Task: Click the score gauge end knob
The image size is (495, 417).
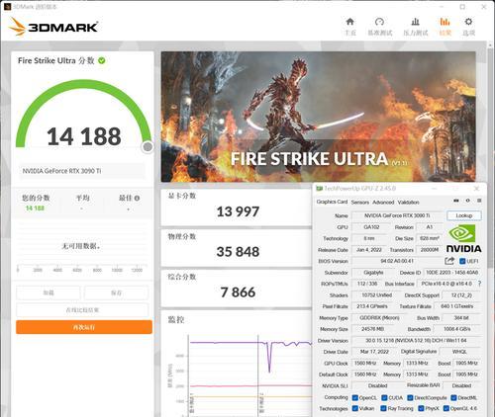Action: 148,147
